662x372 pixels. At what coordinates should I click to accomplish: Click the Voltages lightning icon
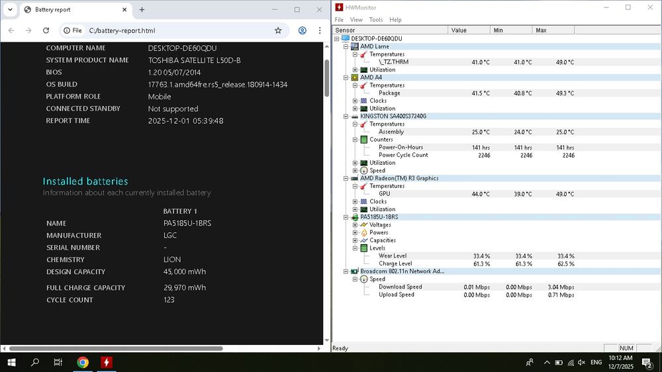tap(364, 224)
